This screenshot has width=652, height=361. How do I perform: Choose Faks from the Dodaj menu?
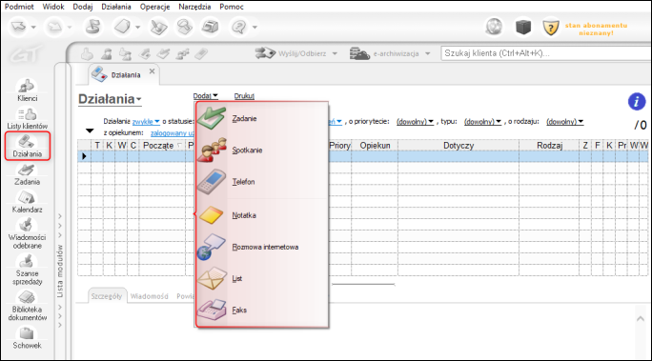tap(262, 310)
